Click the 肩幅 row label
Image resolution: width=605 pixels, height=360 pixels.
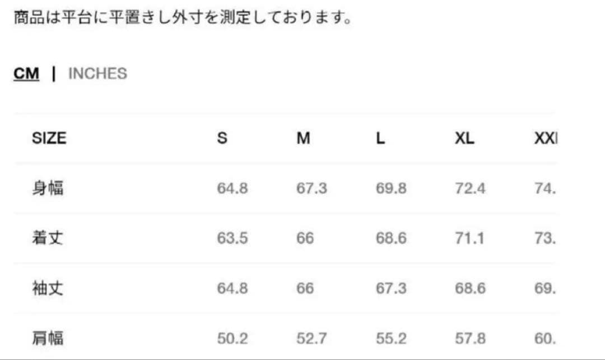pos(48,338)
